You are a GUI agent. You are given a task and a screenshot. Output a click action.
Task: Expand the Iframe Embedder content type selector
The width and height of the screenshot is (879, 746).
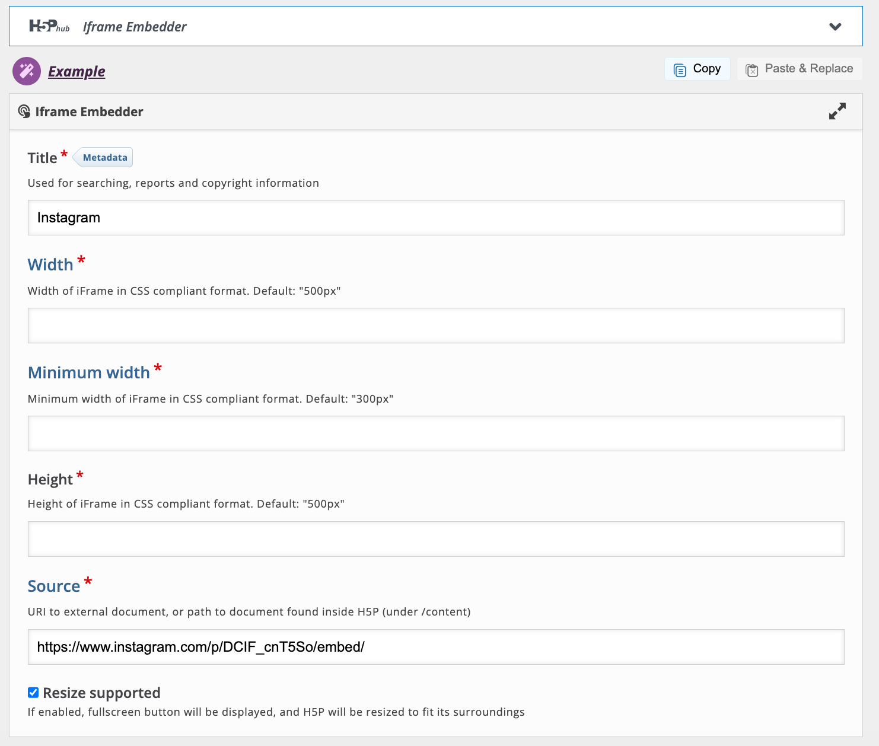pos(835,27)
